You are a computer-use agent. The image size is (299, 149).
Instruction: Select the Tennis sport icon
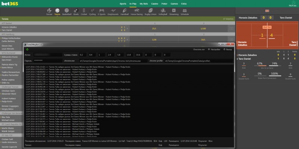(x=57, y=10)
